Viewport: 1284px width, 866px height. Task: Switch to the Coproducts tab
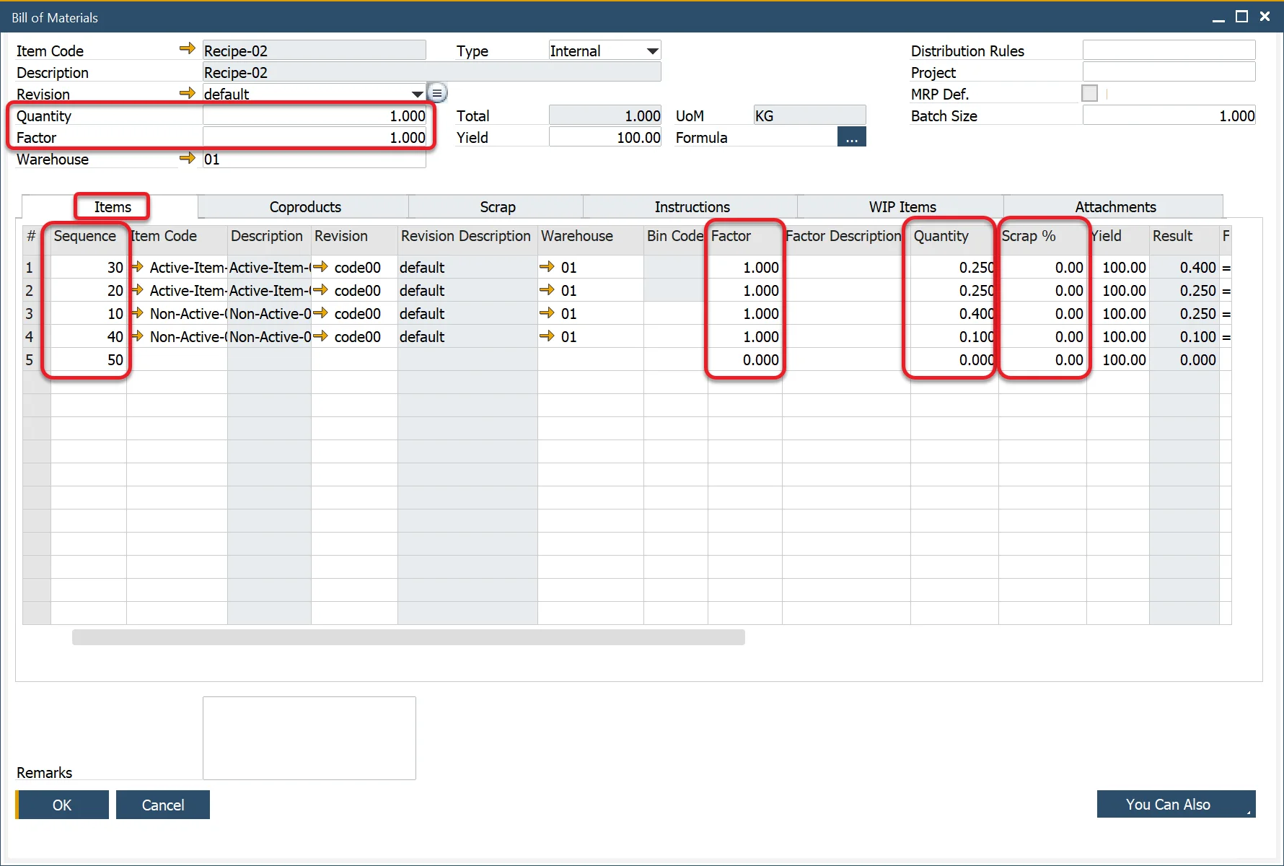click(304, 207)
